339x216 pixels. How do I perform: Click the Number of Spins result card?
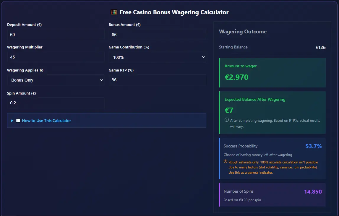(x=272, y=194)
